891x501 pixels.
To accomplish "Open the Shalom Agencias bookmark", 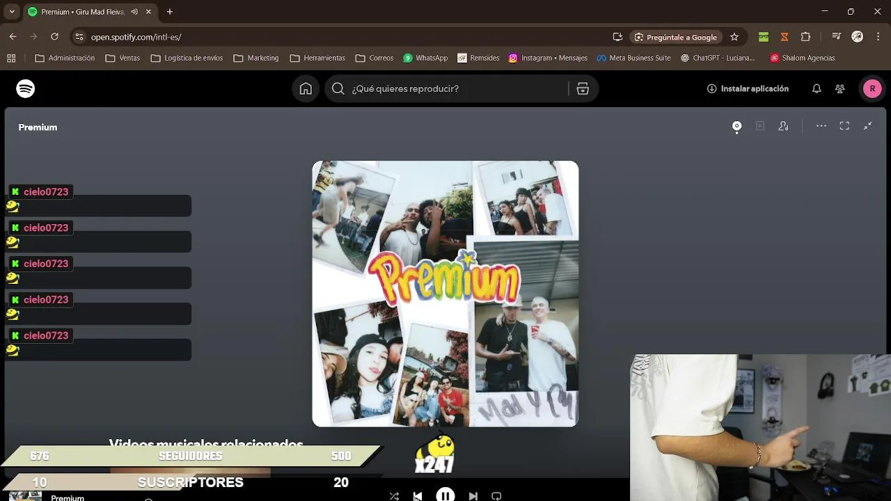I will tap(802, 58).
